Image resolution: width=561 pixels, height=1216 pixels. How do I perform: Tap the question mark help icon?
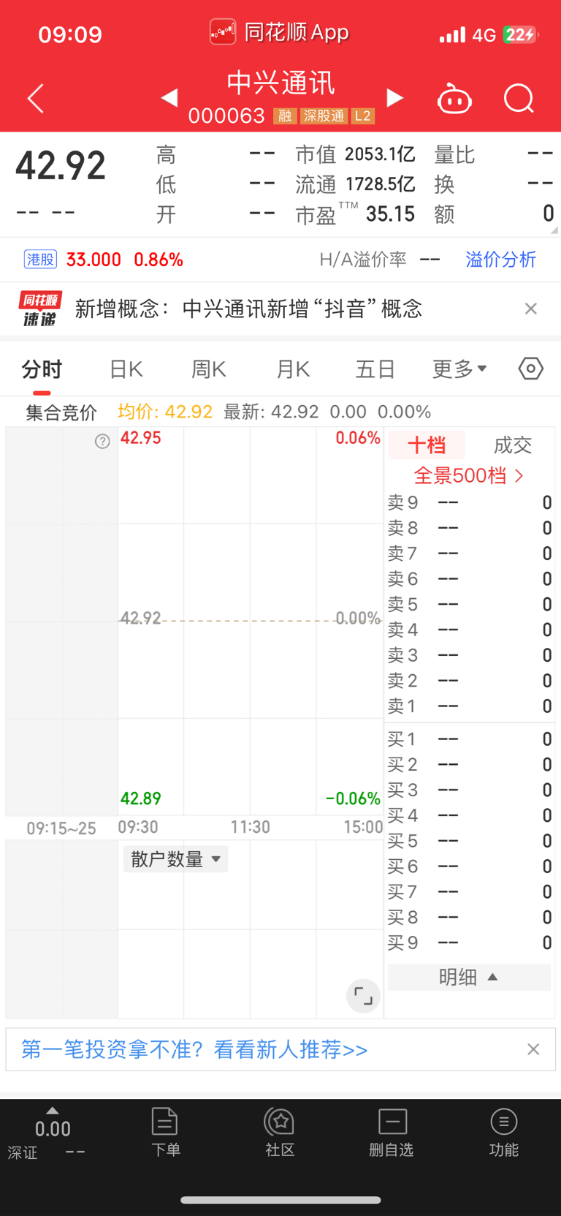pyautogui.click(x=102, y=441)
